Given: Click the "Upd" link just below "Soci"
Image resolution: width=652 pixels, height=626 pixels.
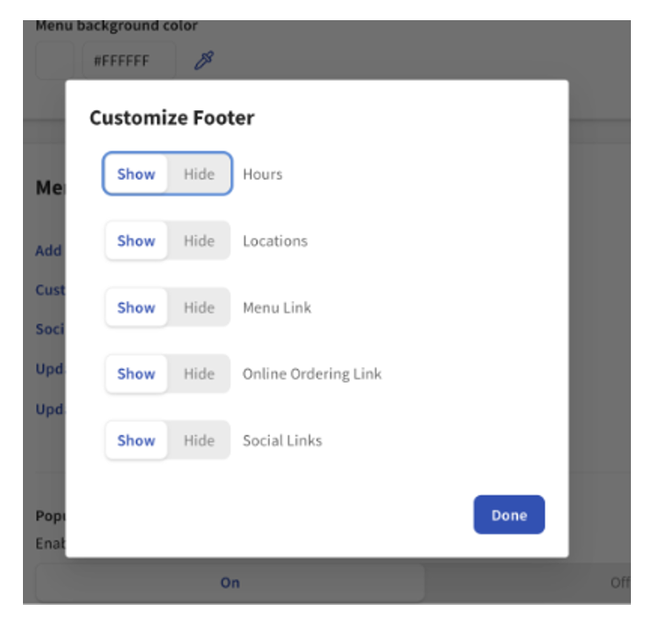Looking at the screenshot, I should (x=49, y=369).
